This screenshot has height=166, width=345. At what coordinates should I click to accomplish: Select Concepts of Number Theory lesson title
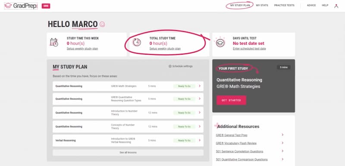123,126
